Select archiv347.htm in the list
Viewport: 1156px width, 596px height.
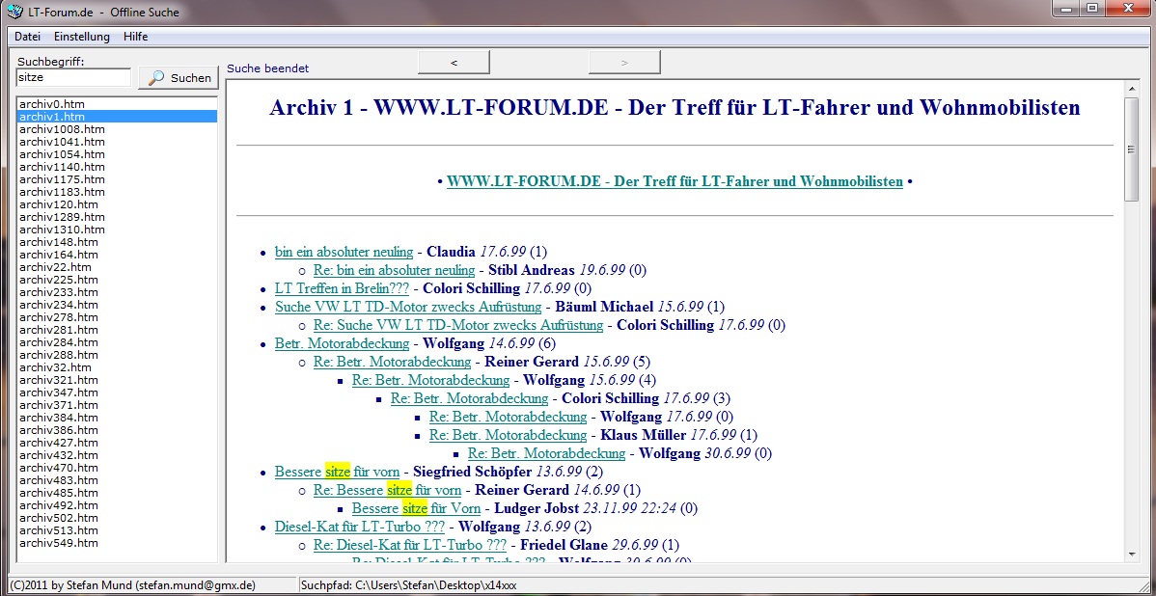pos(117,392)
